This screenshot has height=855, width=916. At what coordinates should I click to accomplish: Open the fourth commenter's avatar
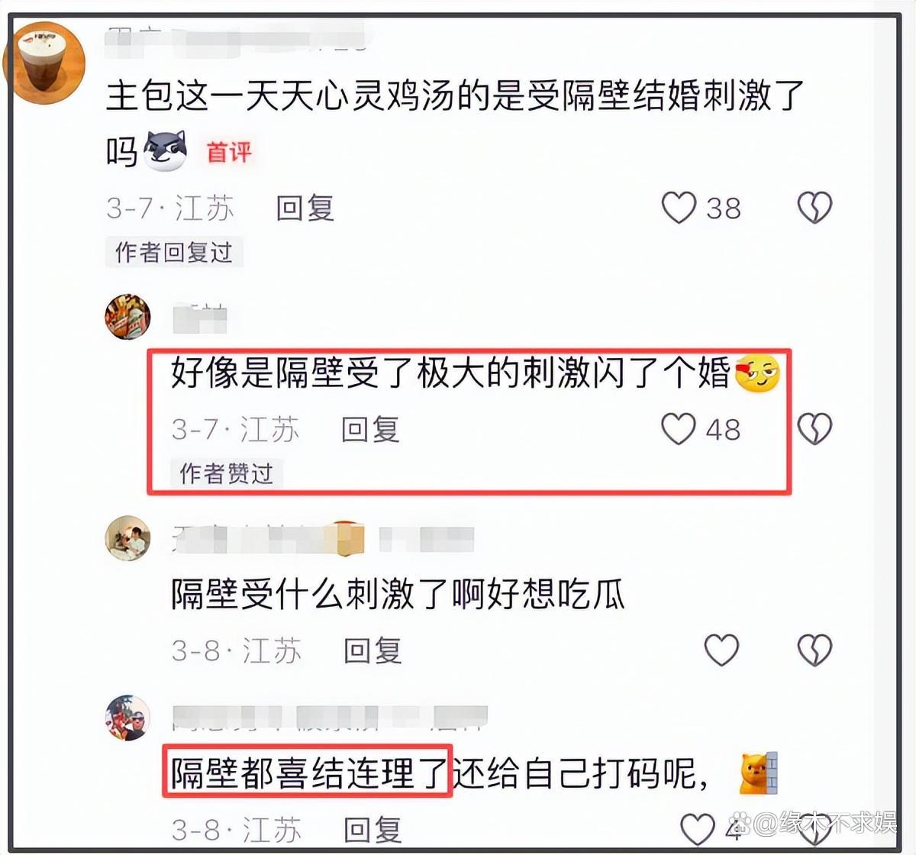(127, 718)
